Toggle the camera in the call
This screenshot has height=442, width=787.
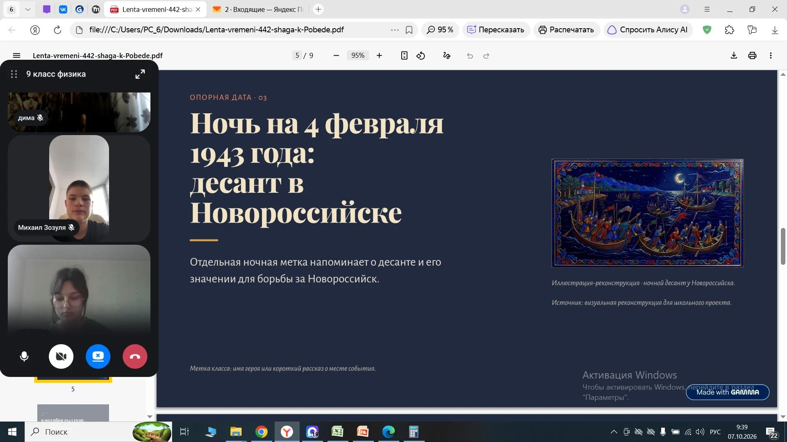point(61,356)
